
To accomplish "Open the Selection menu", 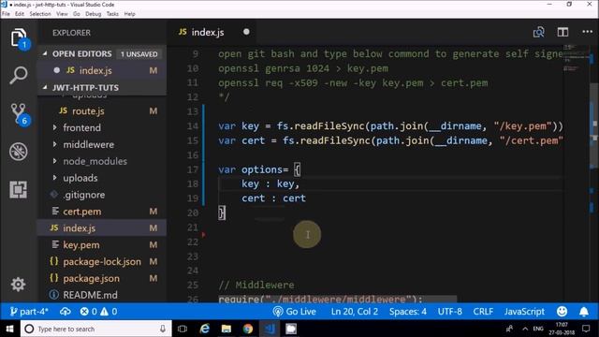I will 40,14.
